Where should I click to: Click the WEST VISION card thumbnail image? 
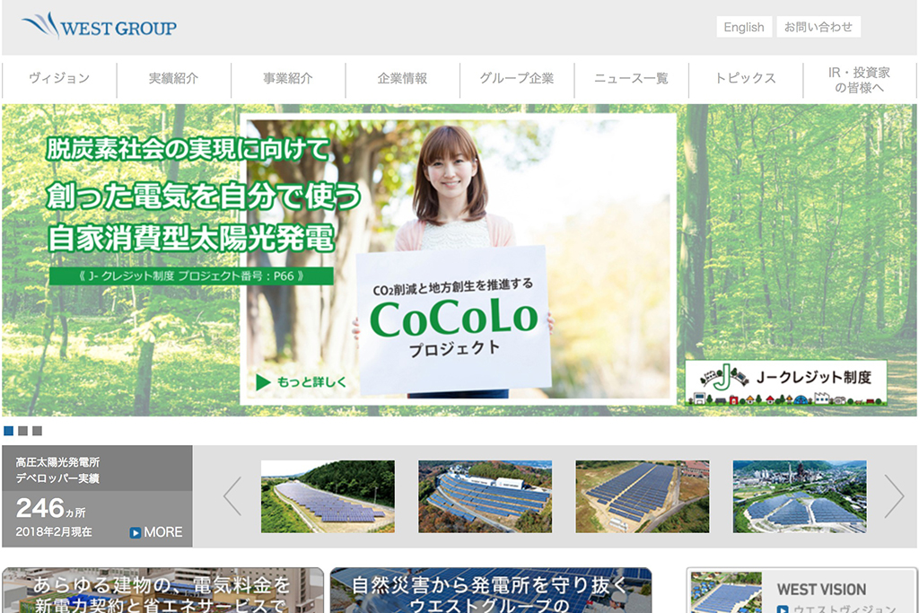coord(726,593)
